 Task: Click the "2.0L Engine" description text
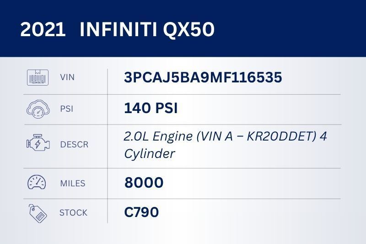(154, 136)
